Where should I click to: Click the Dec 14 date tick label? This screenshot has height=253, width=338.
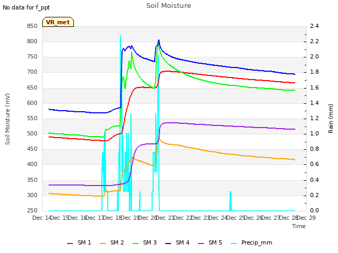[42, 218]
